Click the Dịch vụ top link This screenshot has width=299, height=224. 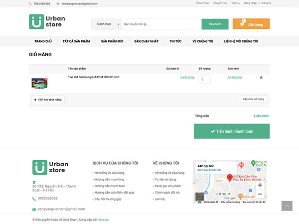click(x=236, y=3)
